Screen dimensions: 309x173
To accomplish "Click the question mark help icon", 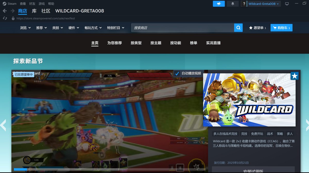I will [244, 4].
